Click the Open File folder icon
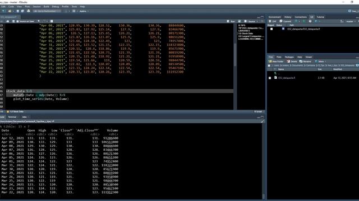Screen dimensions: 359x201 pos(10,11)
